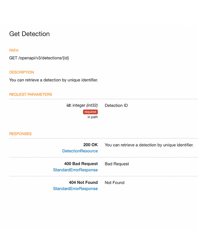This screenshot has height=230, width=207.
Task: Open the DetectionResource schema link
Action: click(x=80, y=151)
